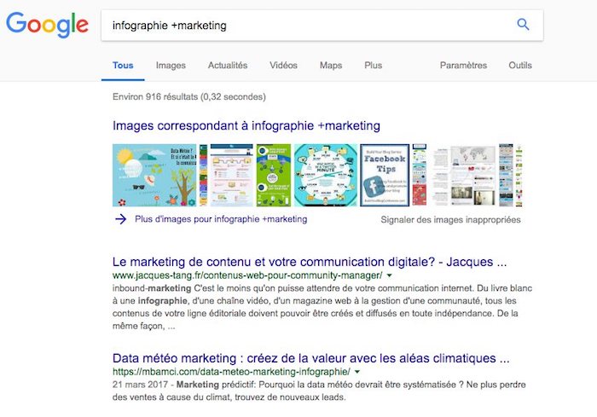Open the green infographic thumbnail
Image resolution: width=597 pixels, height=417 pixels.
(274, 175)
